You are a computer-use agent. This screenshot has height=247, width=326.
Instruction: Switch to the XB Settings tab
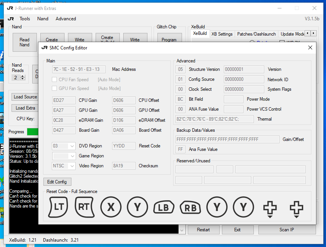click(222, 34)
